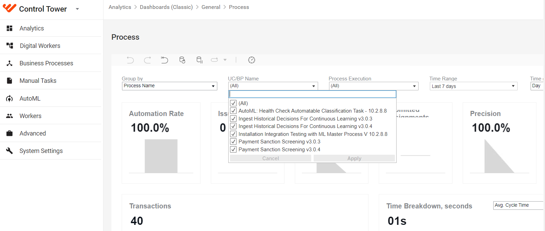Open the Day time granularity dropdown
545x231 pixels.
click(537, 86)
